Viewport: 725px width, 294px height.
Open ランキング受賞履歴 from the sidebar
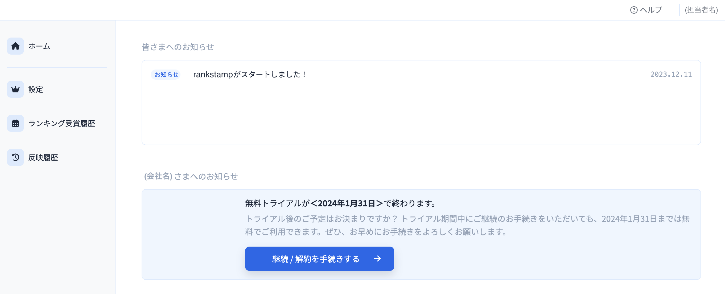(62, 123)
